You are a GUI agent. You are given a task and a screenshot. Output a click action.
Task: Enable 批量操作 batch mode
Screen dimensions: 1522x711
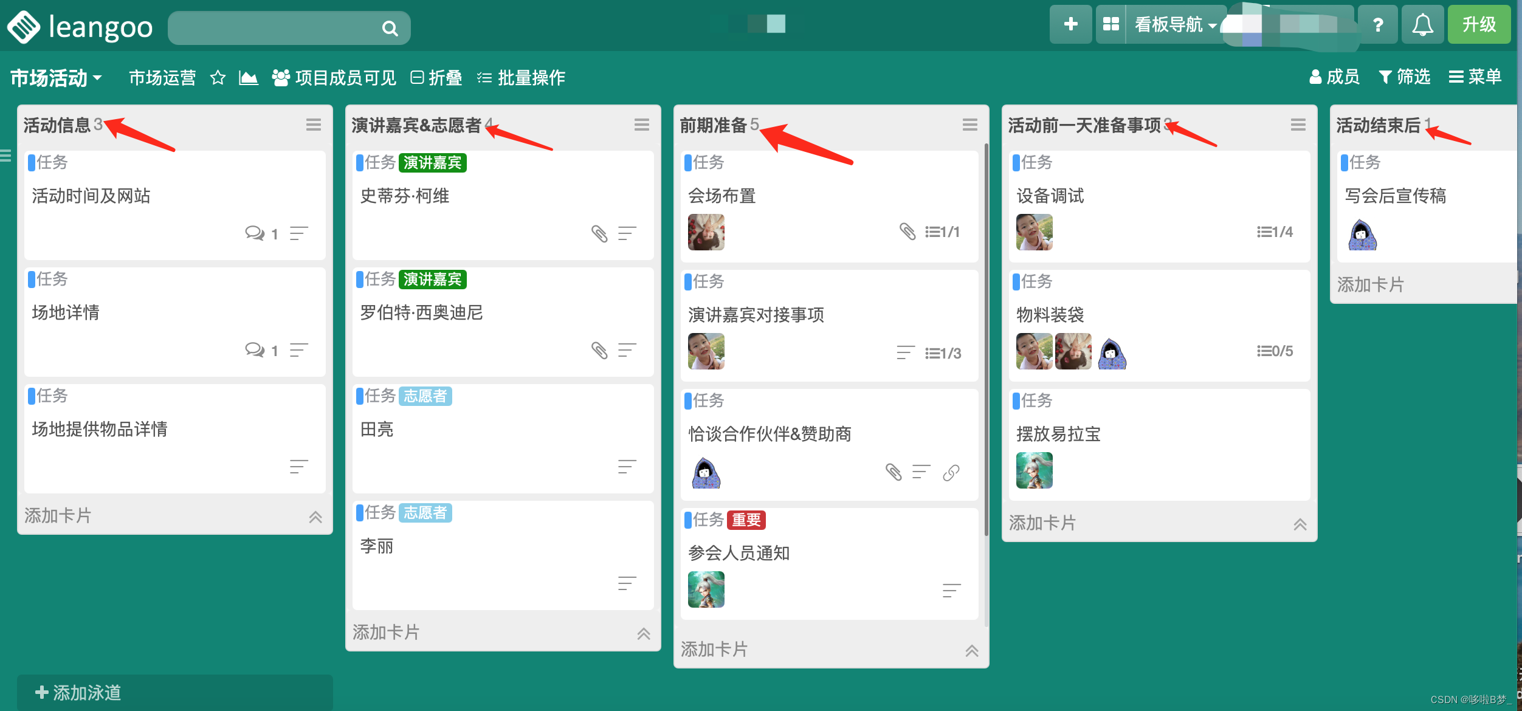pos(521,78)
